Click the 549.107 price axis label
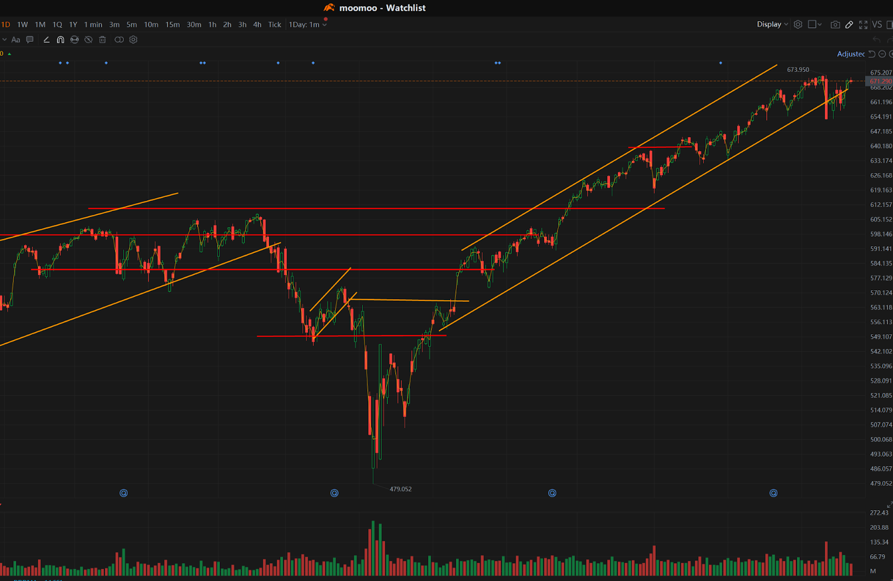The image size is (893, 581). pyautogui.click(x=881, y=337)
